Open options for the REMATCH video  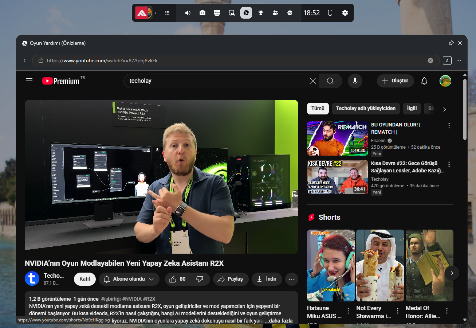449,126
